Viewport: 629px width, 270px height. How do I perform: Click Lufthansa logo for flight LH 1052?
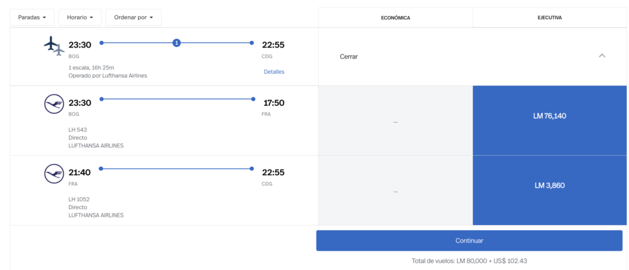pos(54,173)
